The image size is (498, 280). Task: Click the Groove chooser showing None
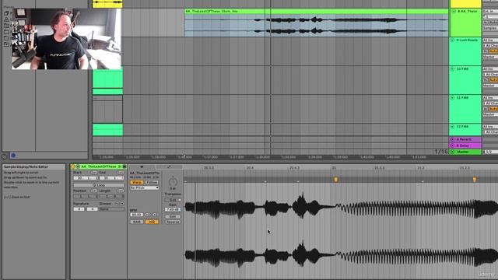click(x=112, y=209)
